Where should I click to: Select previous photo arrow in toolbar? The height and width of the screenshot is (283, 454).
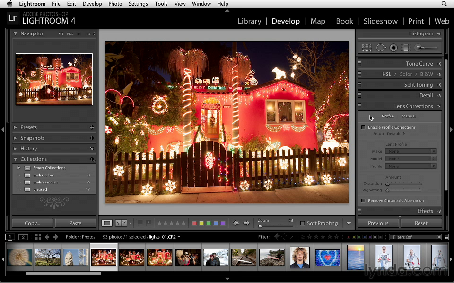236,223
